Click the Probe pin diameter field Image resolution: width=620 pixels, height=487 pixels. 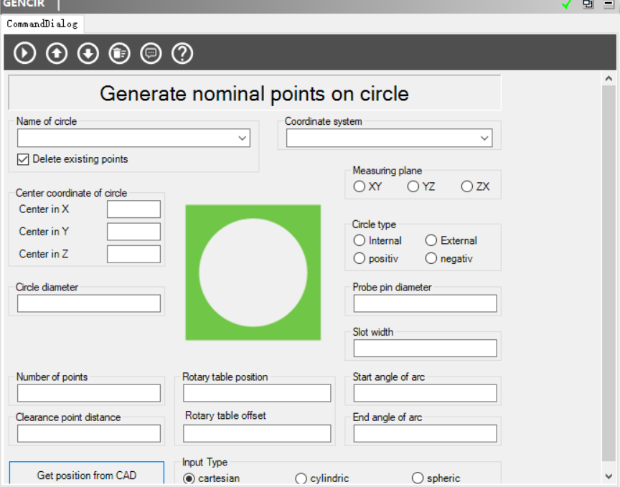pyautogui.click(x=425, y=303)
